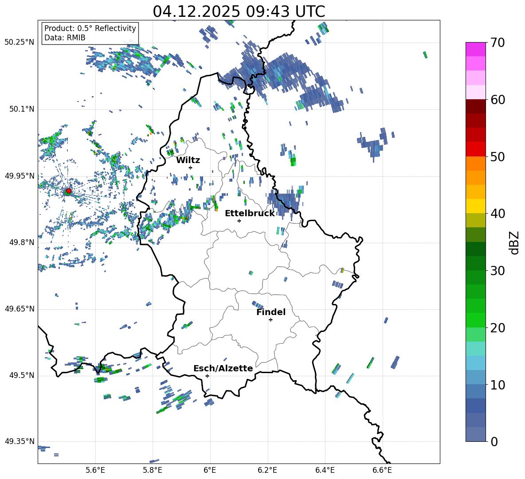
Task: Click the Product 0.5° Reflectivity info box
Action: point(90,33)
